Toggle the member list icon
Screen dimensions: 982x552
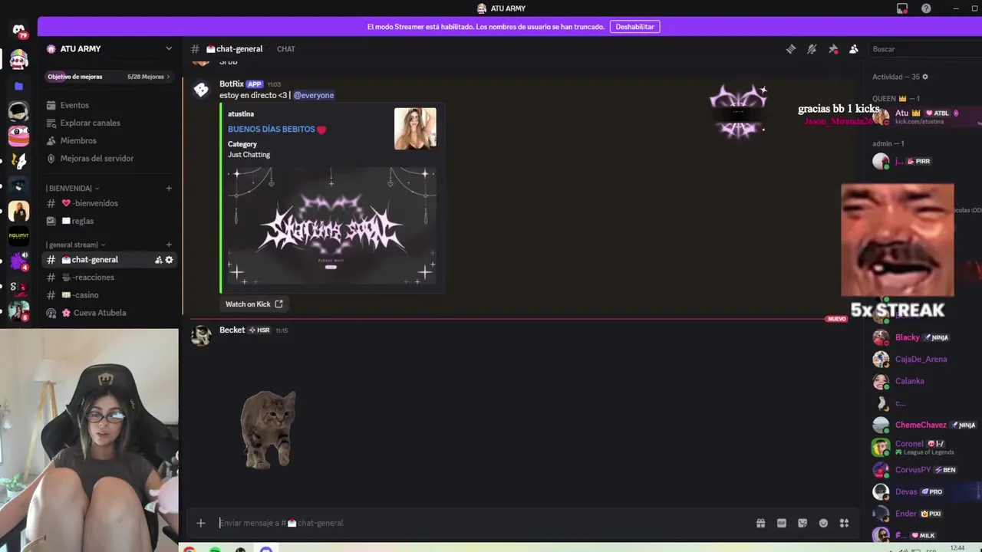pos(854,49)
